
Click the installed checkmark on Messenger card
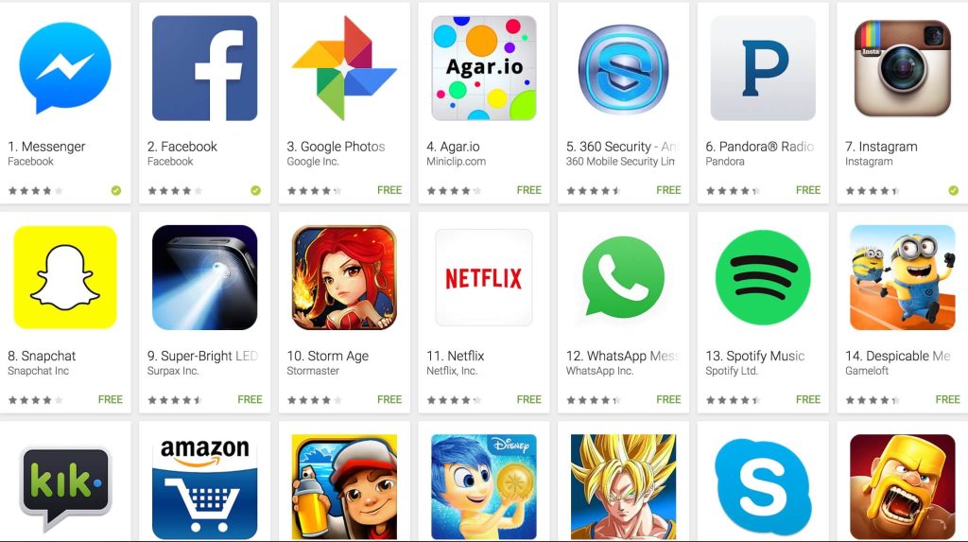(116, 190)
